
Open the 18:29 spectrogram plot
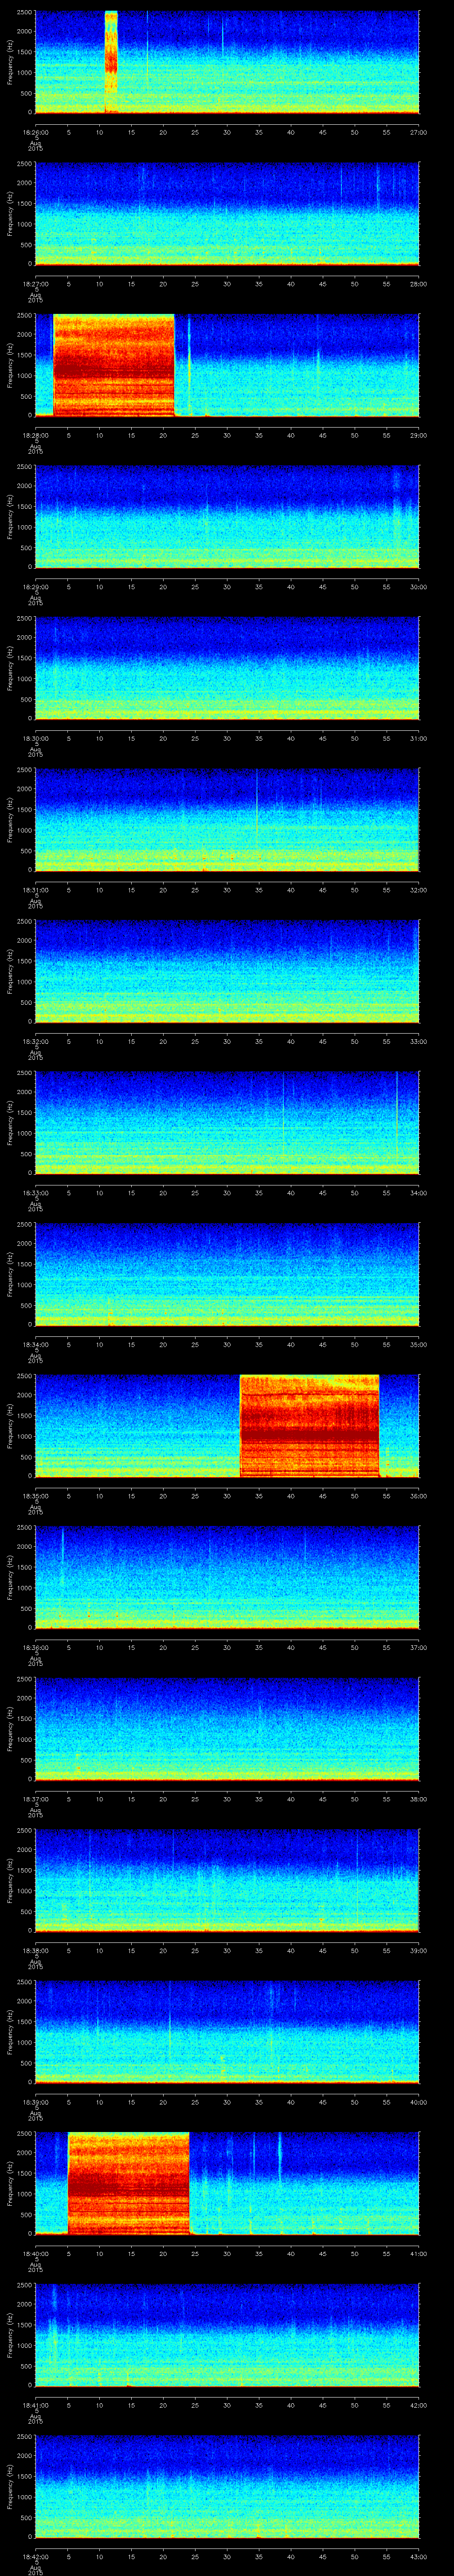coord(227,516)
